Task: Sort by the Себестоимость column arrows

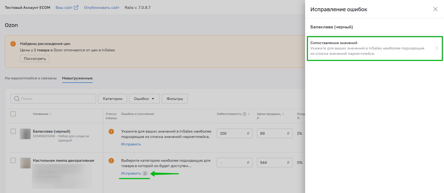Action: [x=249, y=114]
